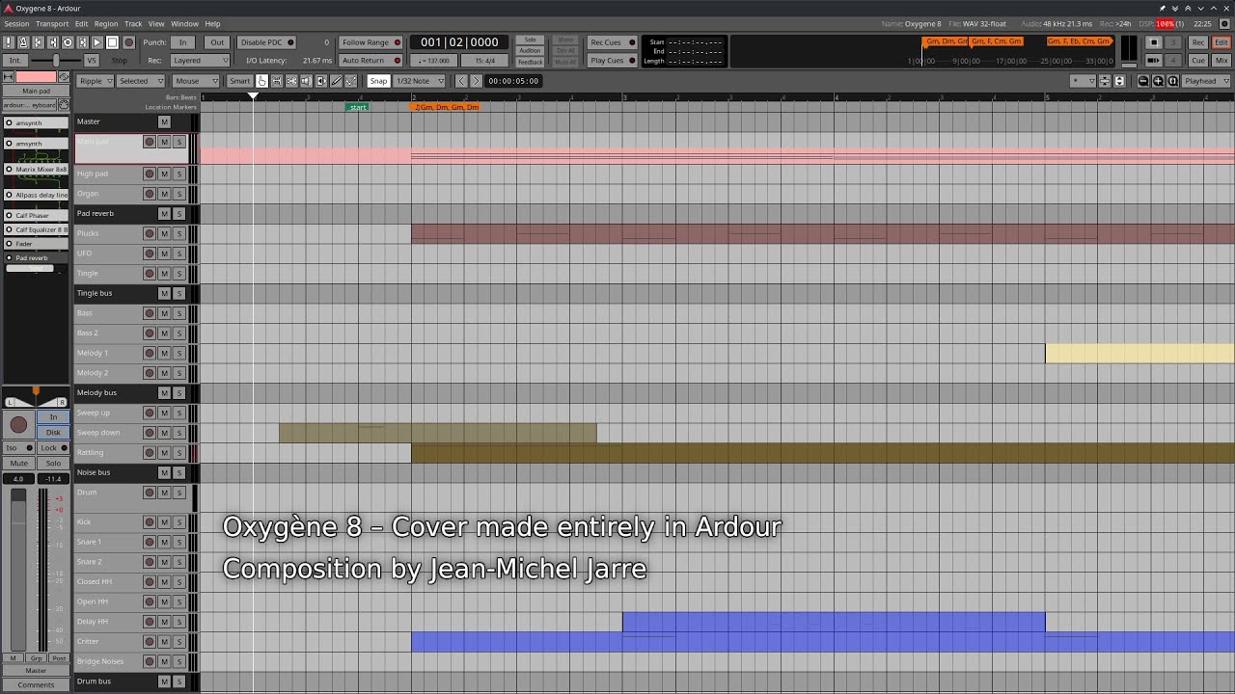Screen dimensions: 1235x694
Task: Click the play selection transport icon
Action: tap(83, 42)
